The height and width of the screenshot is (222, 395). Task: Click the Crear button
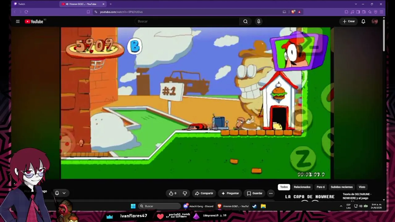click(349, 21)
